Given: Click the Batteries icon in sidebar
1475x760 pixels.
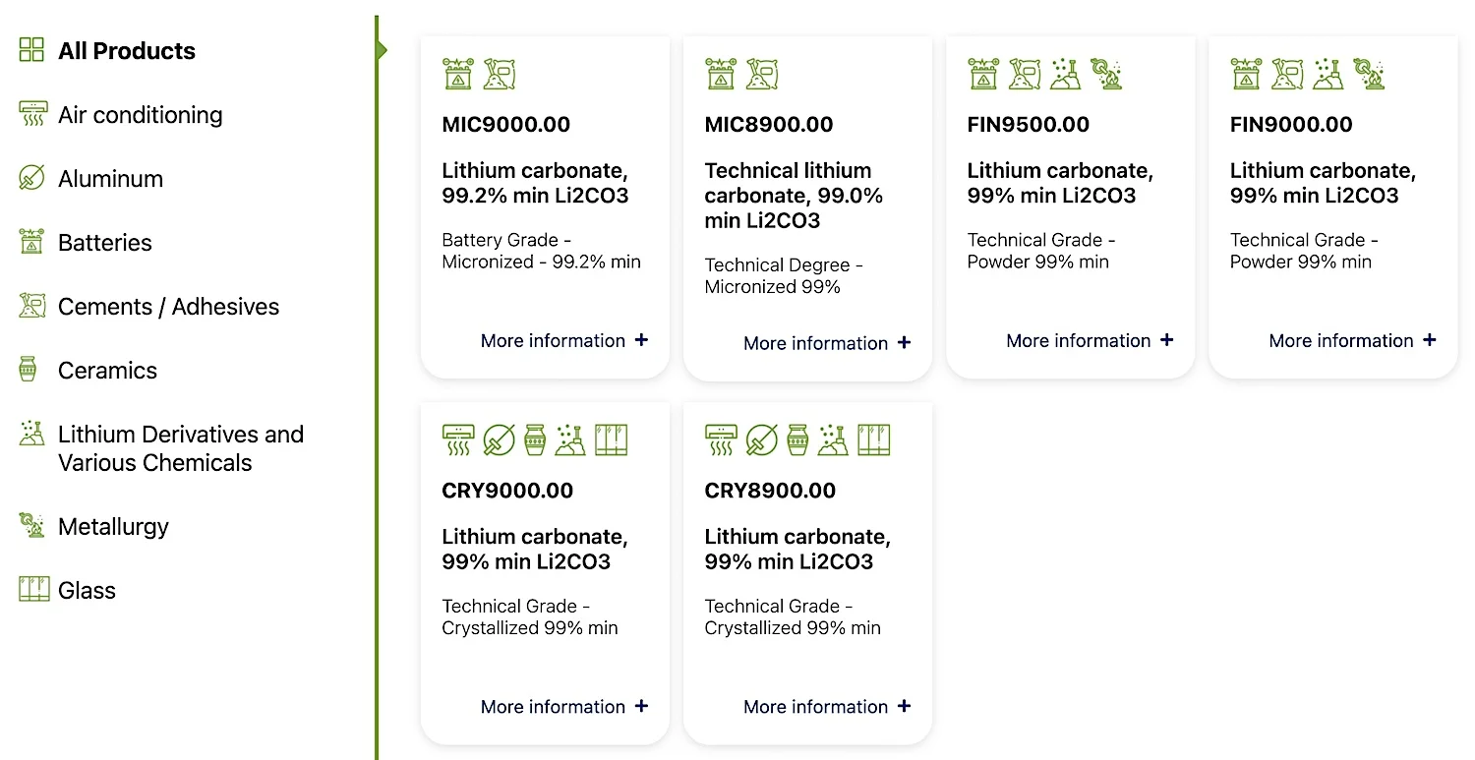Looking at the screenshot, I should tap(32, 242).
